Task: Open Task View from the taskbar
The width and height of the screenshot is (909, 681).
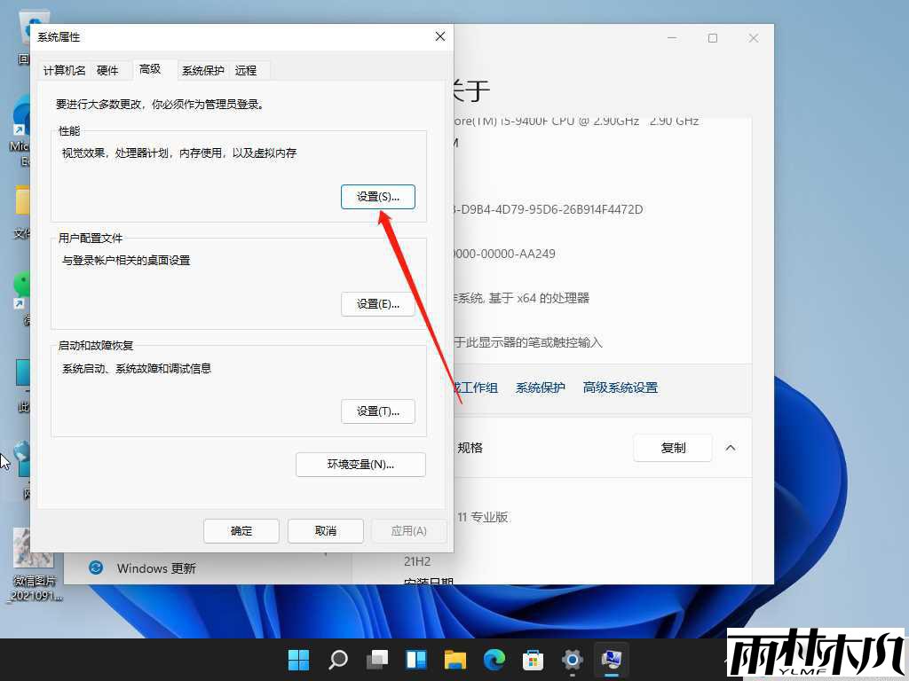Action: pyautogui.click(x=377, y=660)
